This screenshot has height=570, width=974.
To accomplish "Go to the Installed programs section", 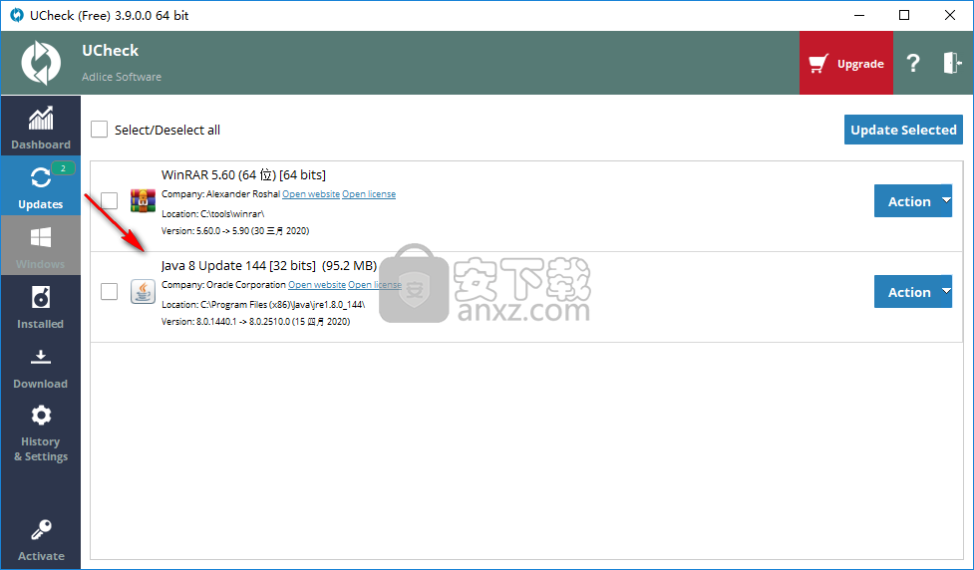I will click(x=41, y=305).
